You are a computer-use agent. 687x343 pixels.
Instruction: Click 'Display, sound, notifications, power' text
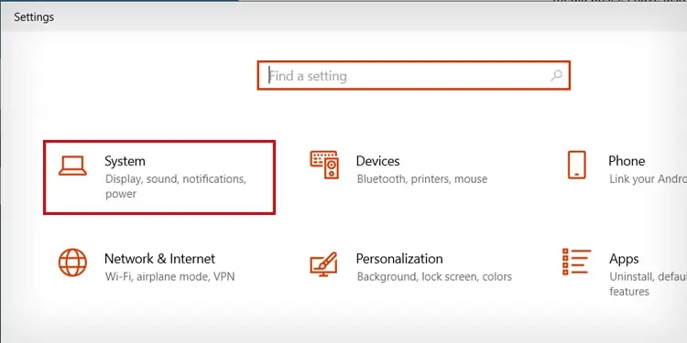[x=176, y=187]
